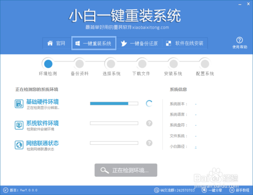This screenshot has height=195, width=253.
Task: Switch to 一键备份还原 tab
Action: click(x=139, y=43)
